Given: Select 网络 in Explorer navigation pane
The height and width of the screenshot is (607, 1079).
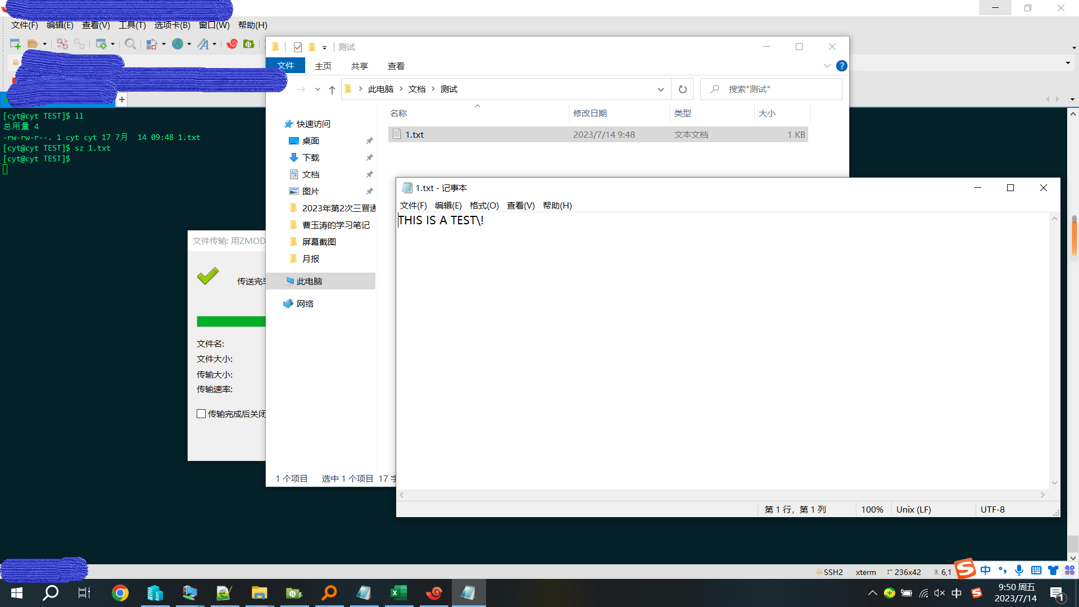Looking at the screenshot, I should [305, 303].
